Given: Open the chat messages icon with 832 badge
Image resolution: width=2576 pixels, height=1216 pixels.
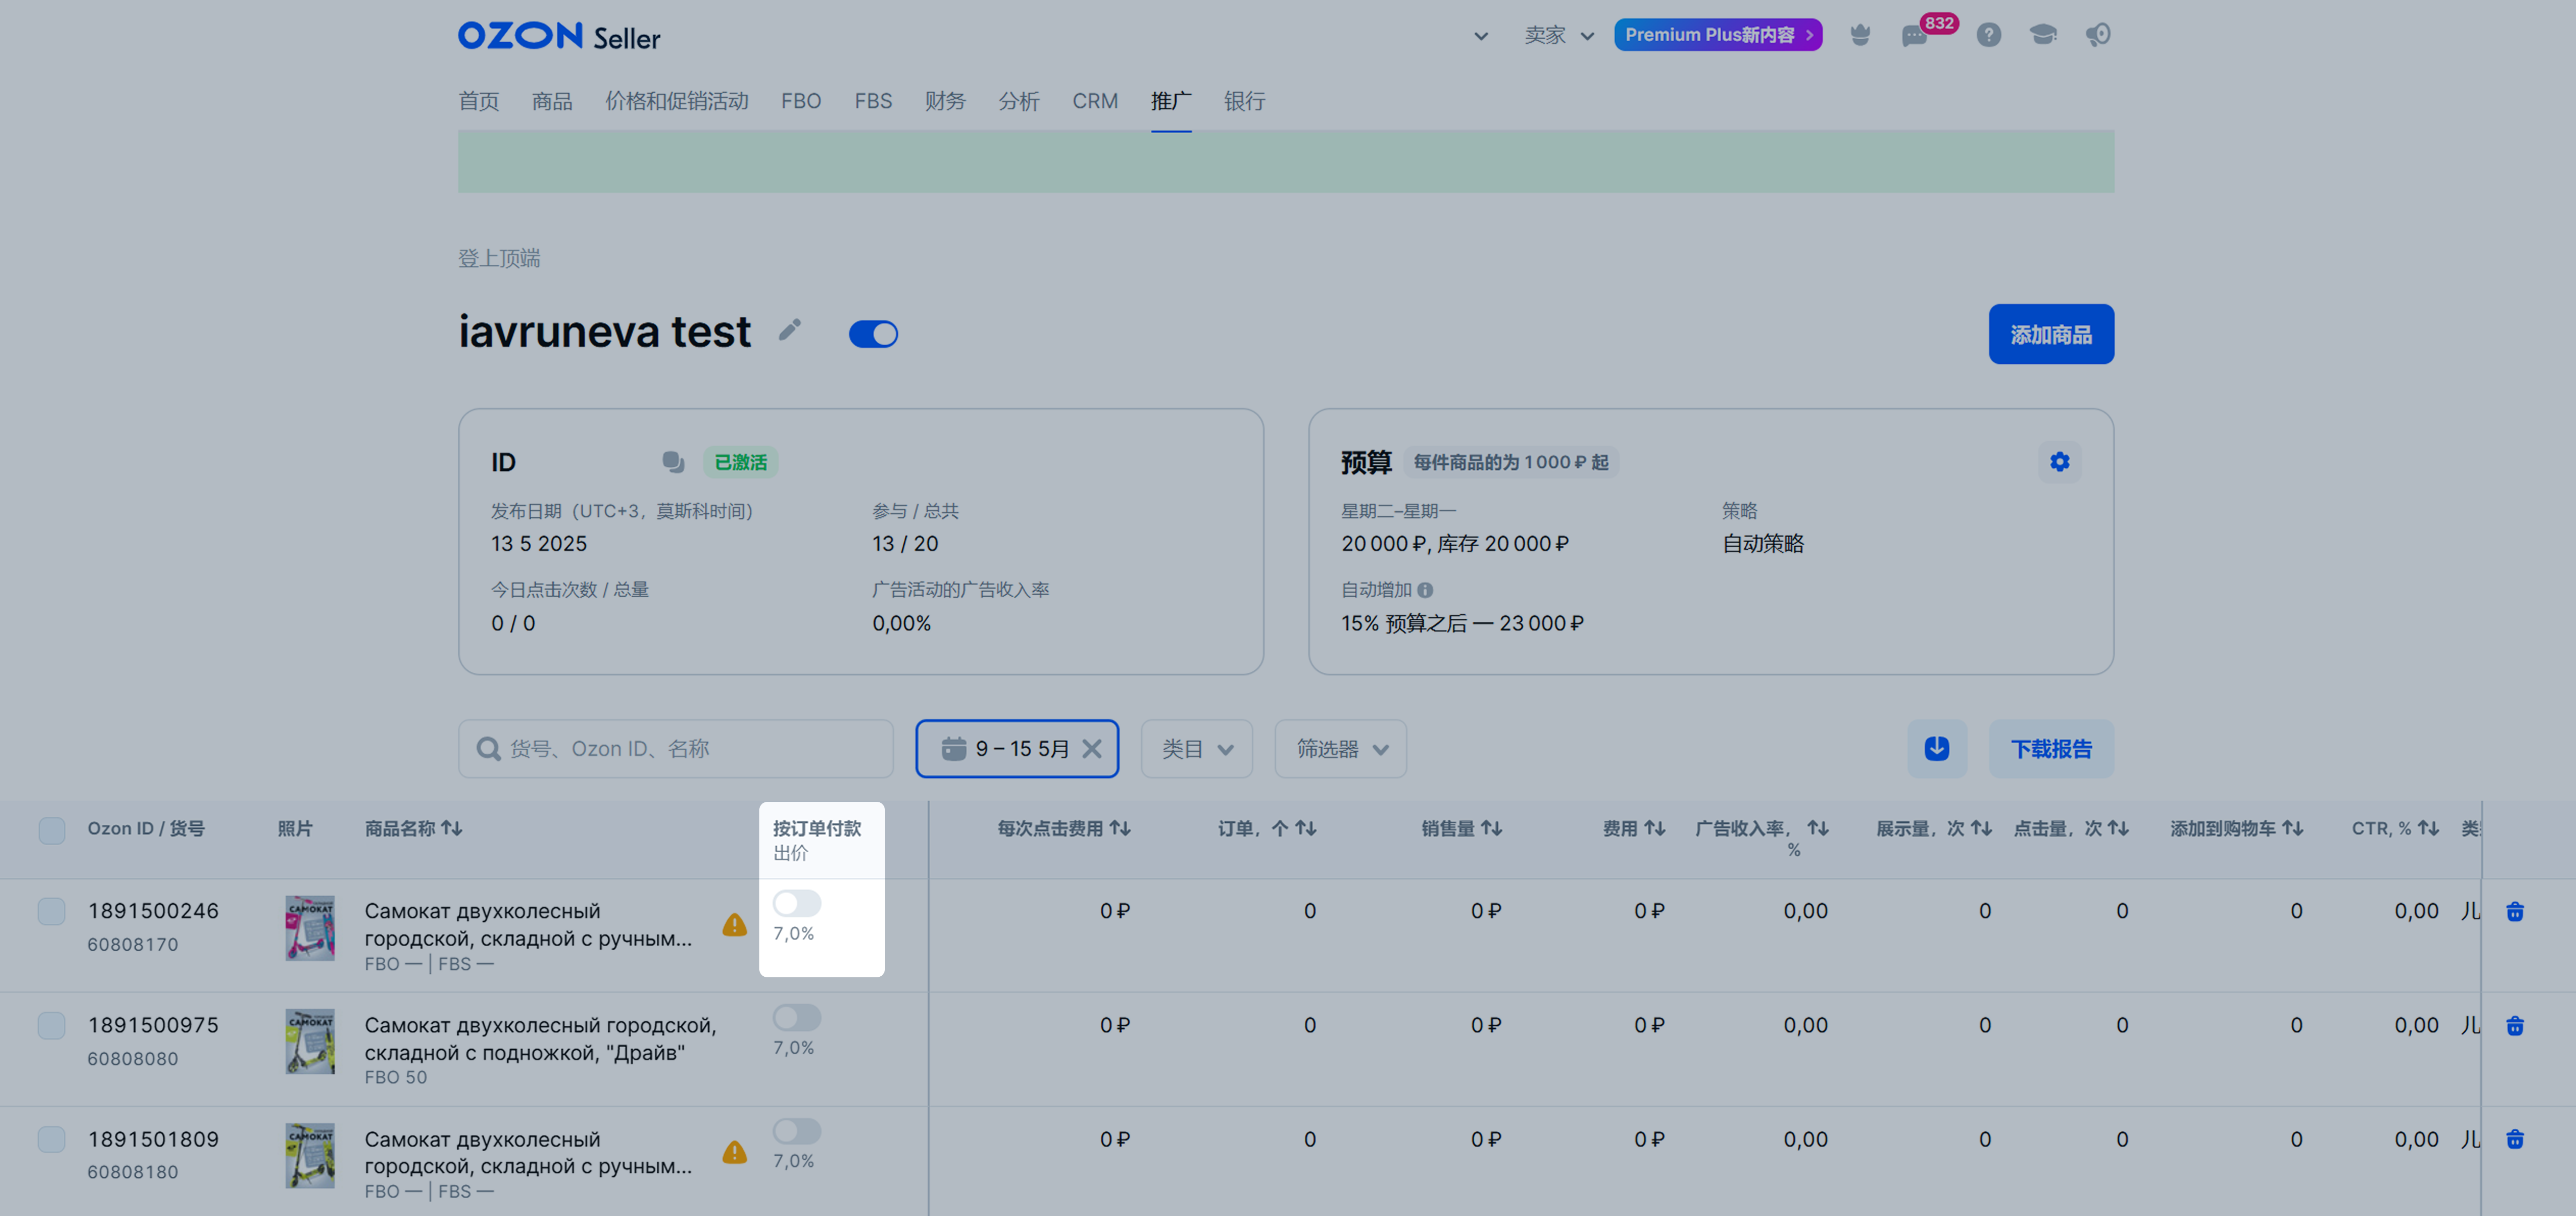Looking at the screenshot, I should coord(1915,35).
